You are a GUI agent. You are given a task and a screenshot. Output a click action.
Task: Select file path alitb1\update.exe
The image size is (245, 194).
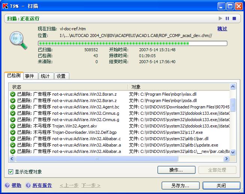pos(174,145)
